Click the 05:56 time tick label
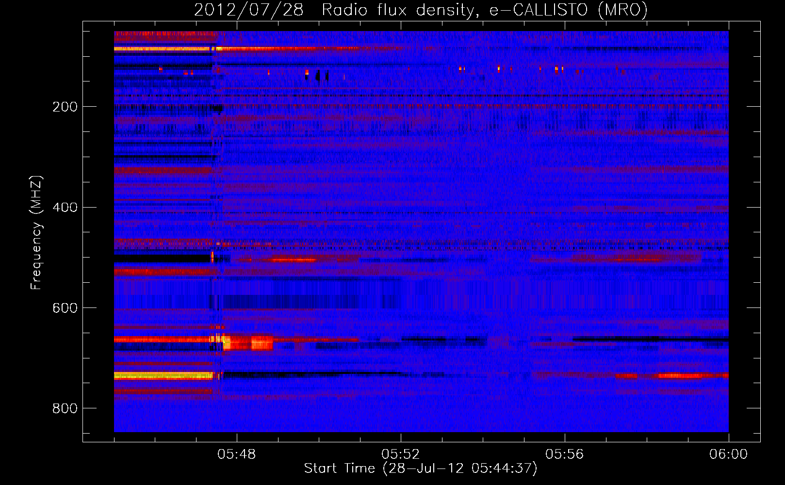Screen dimensions: 785x485 (565, 454)
